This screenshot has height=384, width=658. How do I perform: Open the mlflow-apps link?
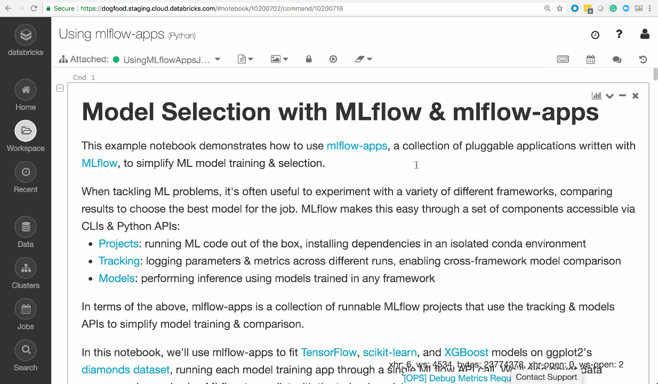tap(357, 146)
